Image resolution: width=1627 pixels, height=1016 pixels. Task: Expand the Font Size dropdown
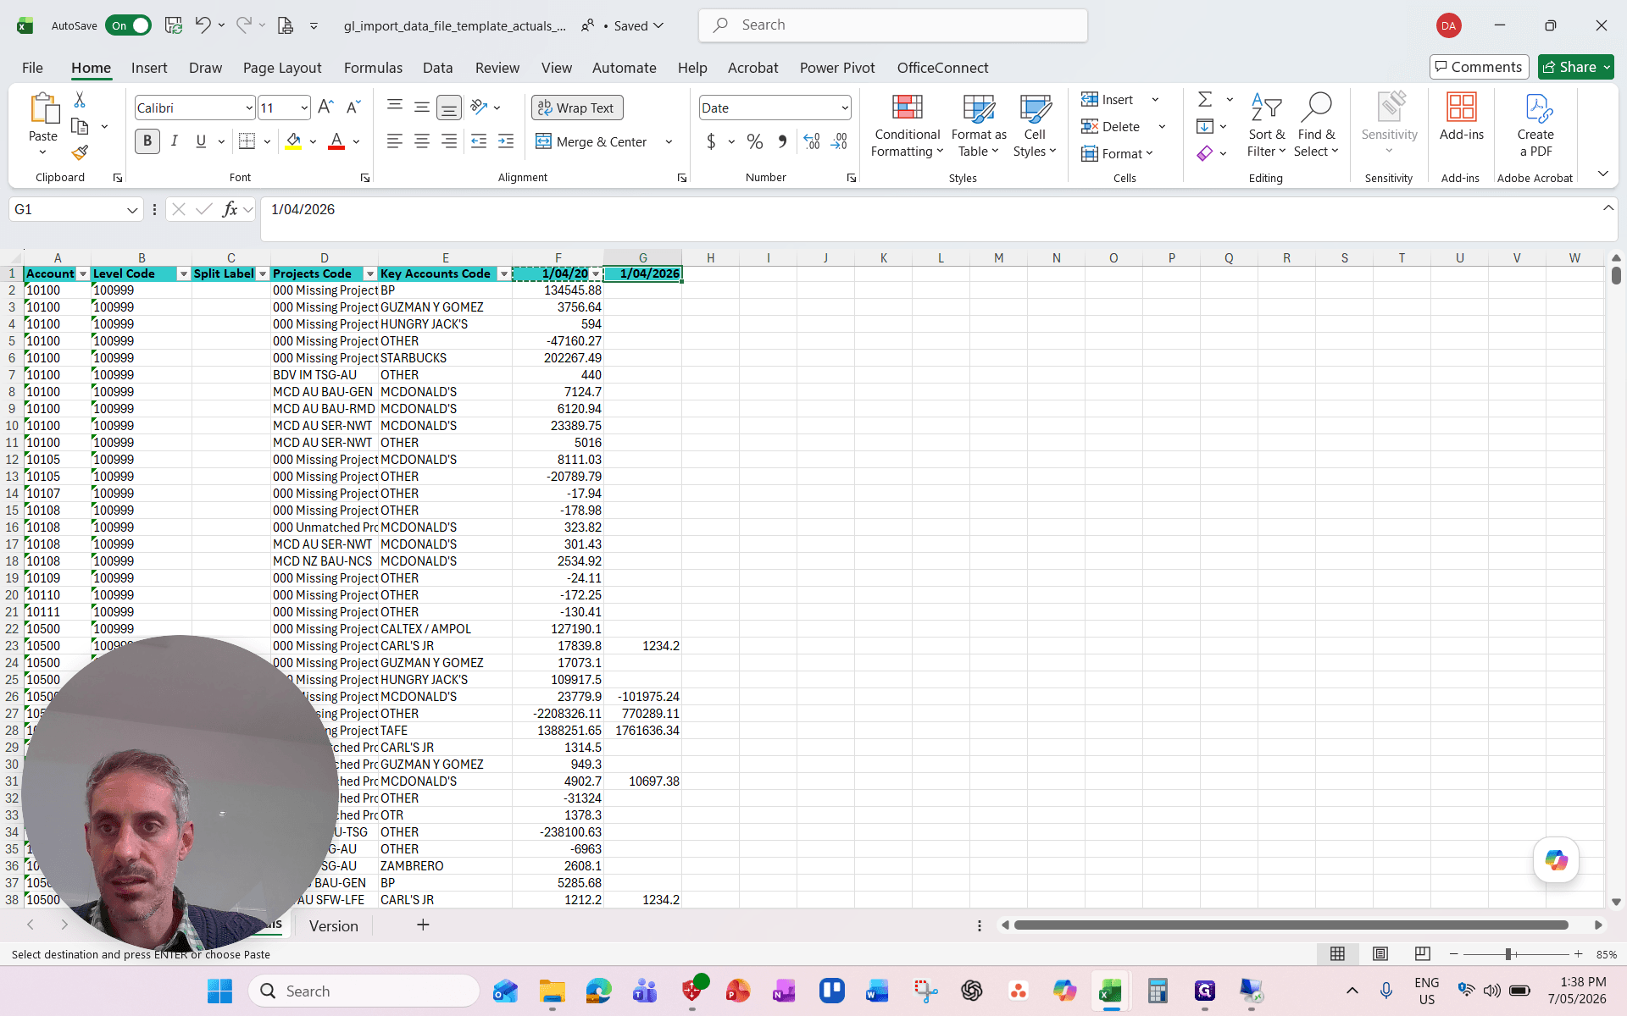coord(304,108)
